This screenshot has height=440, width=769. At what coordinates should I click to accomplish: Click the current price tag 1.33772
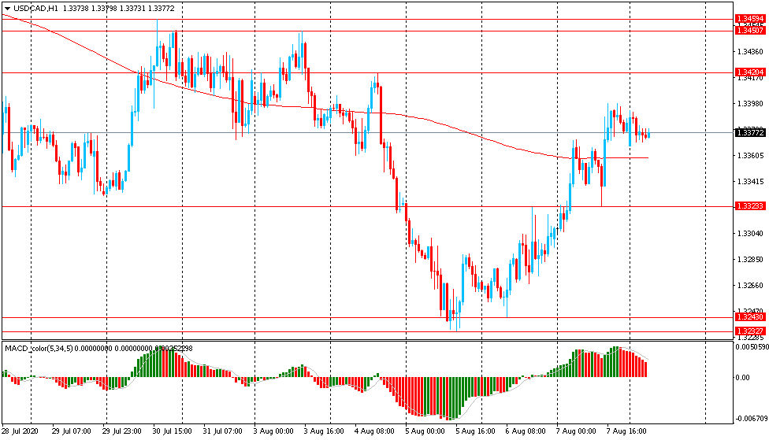click(749, 132)
